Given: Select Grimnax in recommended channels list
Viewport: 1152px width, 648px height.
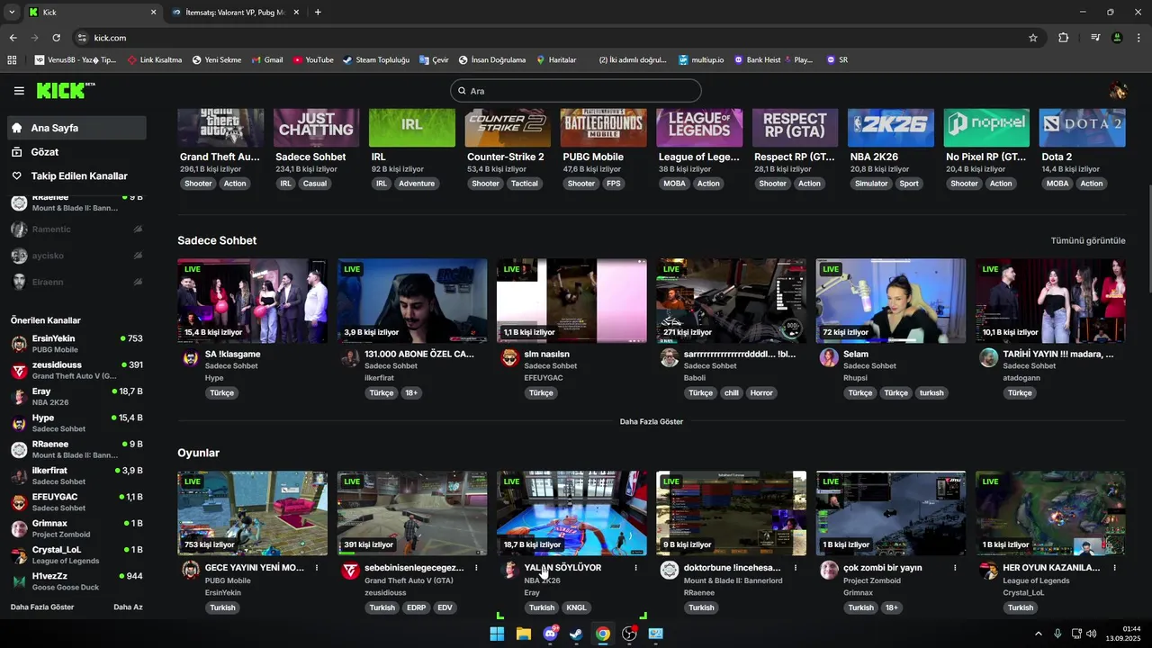Looking at the screenshot, I should pyautogui.click(x=76, y=528).
